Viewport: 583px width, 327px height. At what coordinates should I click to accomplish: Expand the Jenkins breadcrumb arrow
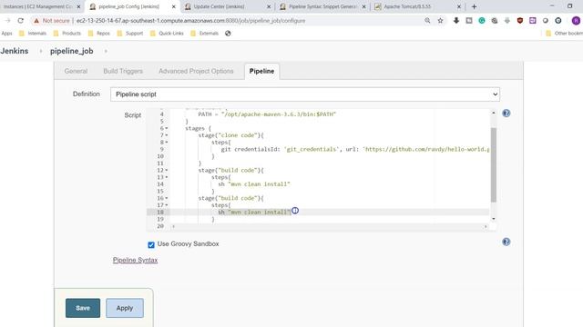pos(41,51)
